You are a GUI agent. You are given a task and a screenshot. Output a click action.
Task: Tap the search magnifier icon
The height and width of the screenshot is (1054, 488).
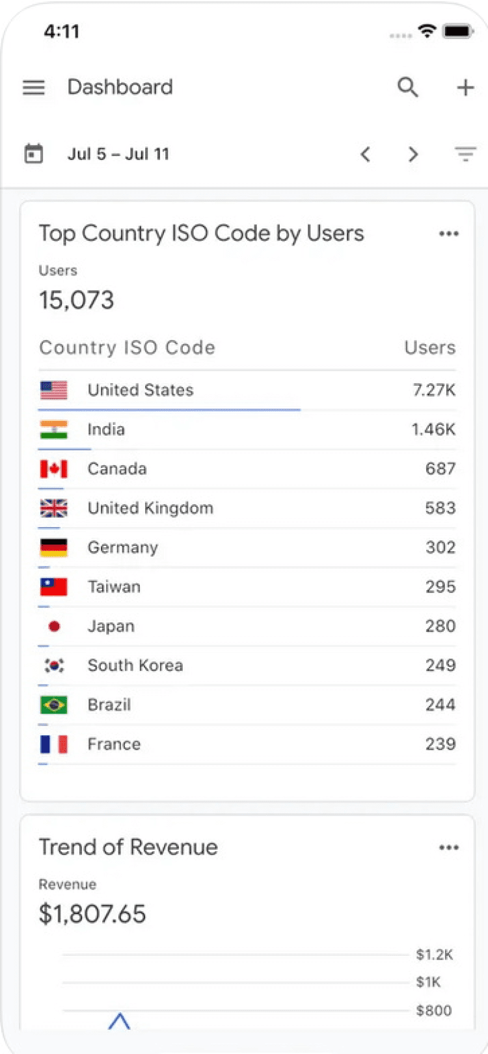pos(408,87)
